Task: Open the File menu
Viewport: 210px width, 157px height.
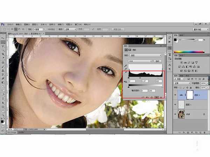Action: 10,24
